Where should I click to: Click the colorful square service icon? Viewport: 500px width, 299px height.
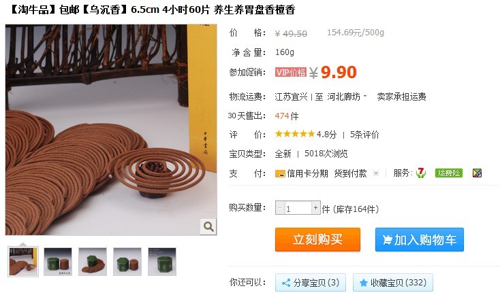(x=477, y=173)
